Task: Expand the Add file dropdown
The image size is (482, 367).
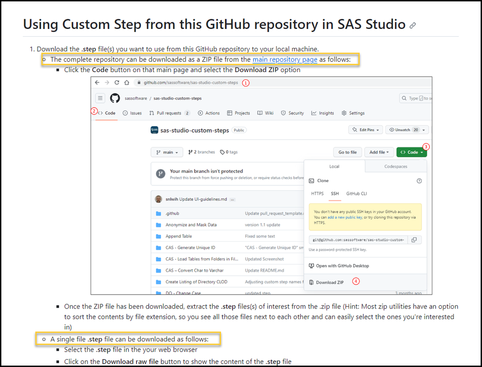Action: click(379, 152)
